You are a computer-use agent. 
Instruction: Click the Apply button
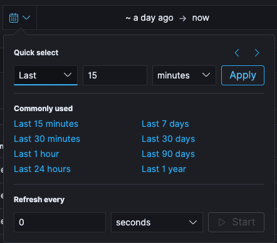243,75
